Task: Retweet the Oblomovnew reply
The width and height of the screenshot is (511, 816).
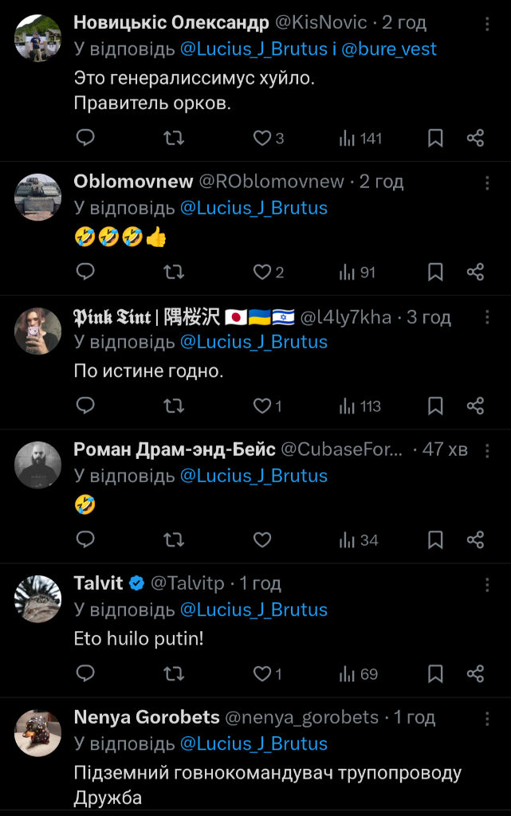Action: point(173,273)
